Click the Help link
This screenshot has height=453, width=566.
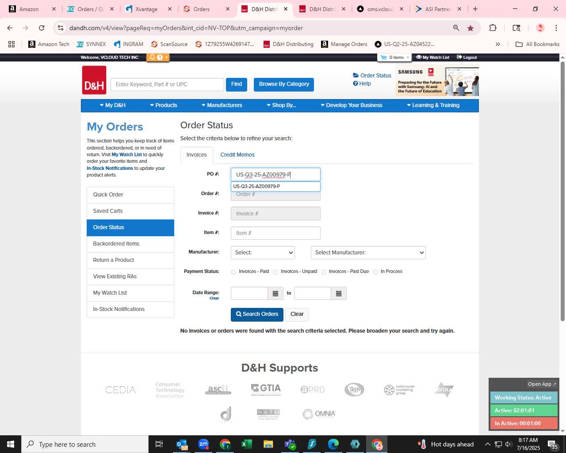tap(362, 84)
